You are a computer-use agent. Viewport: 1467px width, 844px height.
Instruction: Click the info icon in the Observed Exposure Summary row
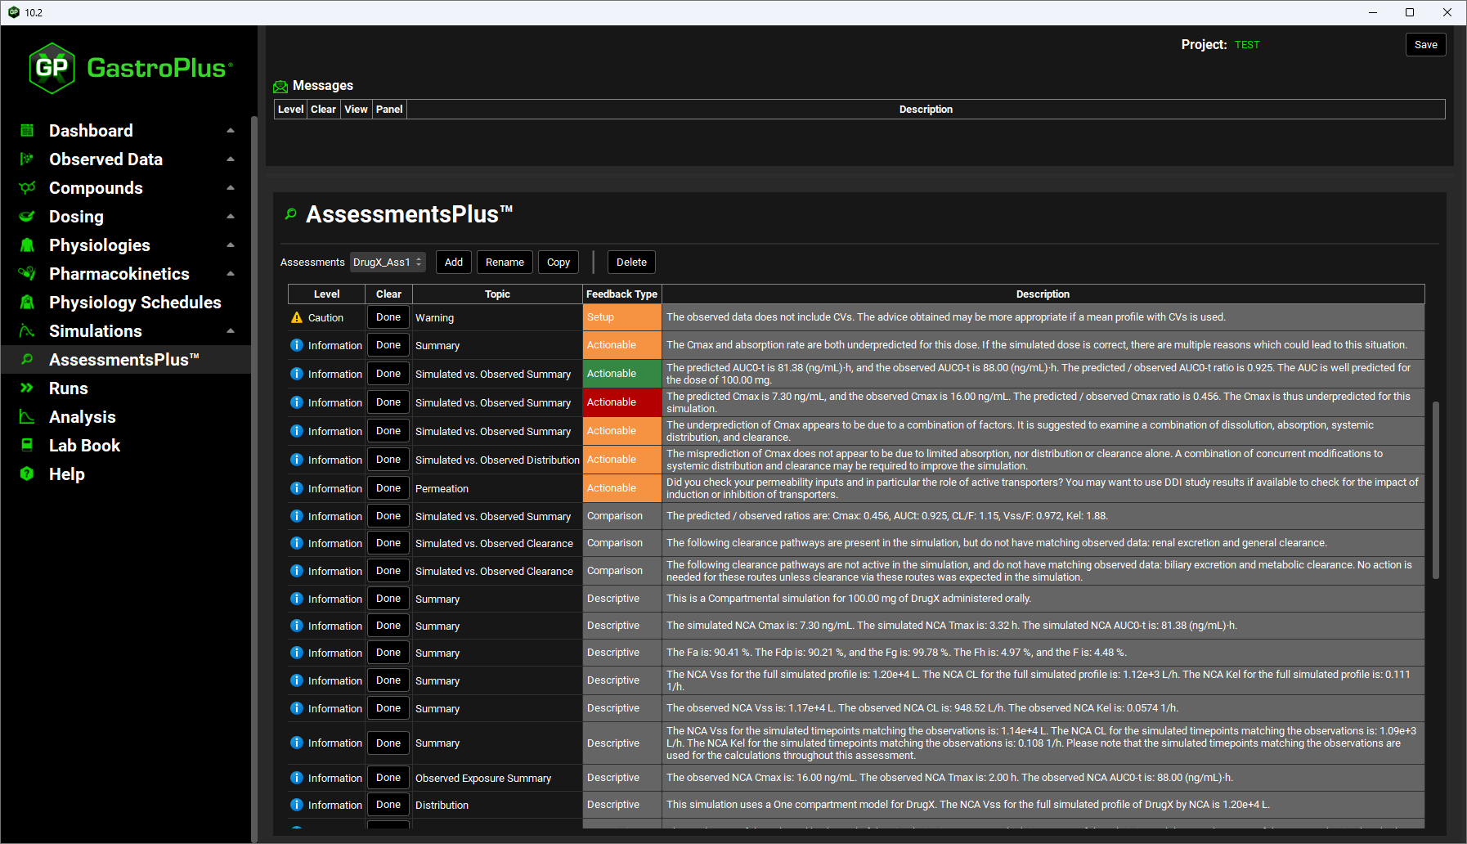tap(297, 778)
